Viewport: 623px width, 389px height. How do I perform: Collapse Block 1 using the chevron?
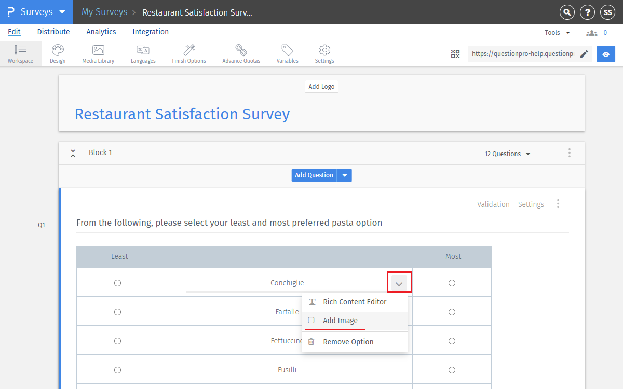click(73, 152)
